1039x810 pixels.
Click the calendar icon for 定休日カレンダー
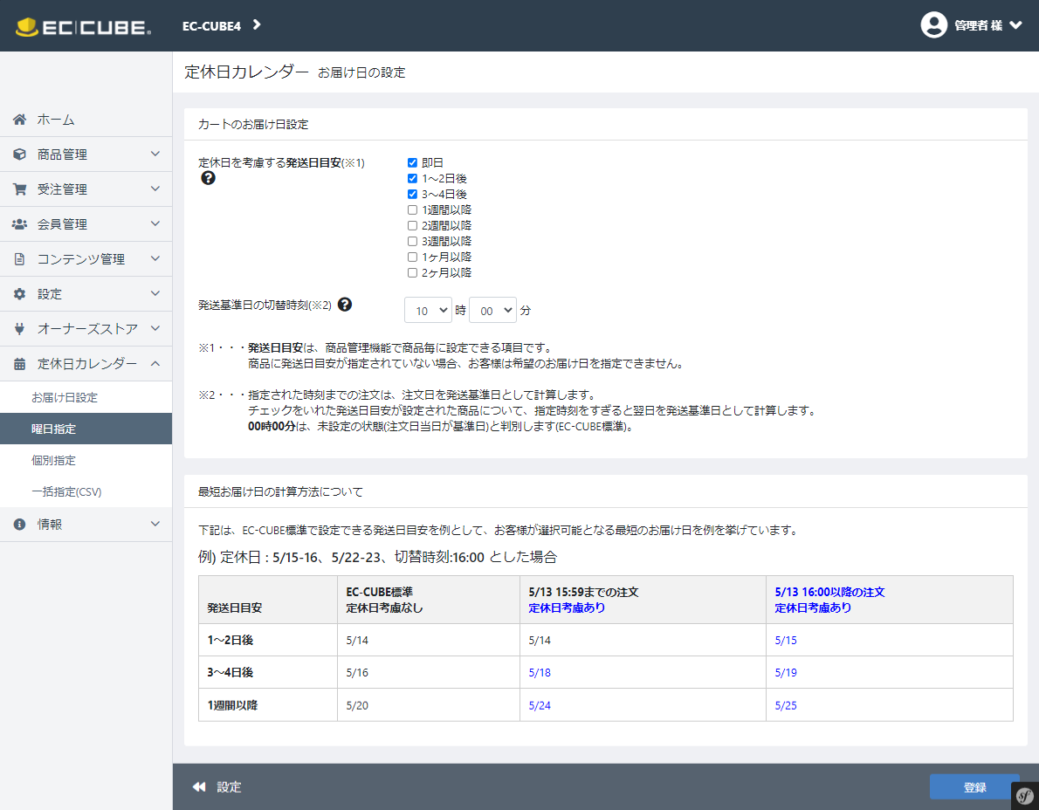click(20, 364)
